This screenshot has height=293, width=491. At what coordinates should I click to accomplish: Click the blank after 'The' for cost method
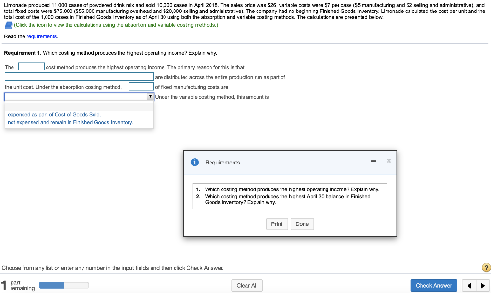[x=31, y=67]
